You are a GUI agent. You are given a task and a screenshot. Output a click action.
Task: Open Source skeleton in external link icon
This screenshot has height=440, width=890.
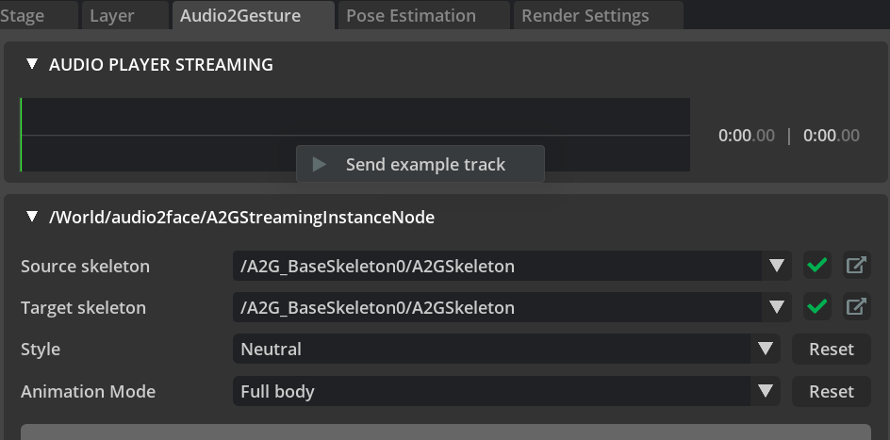click(x=856, y=267)
